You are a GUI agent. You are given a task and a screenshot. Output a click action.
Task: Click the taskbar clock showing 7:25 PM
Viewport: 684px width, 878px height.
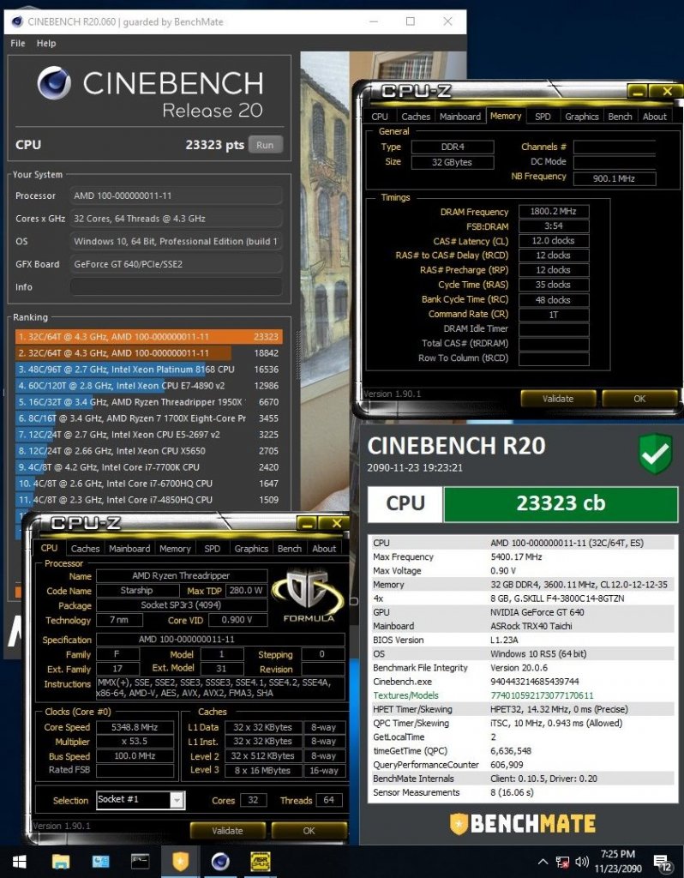[618, 861]
